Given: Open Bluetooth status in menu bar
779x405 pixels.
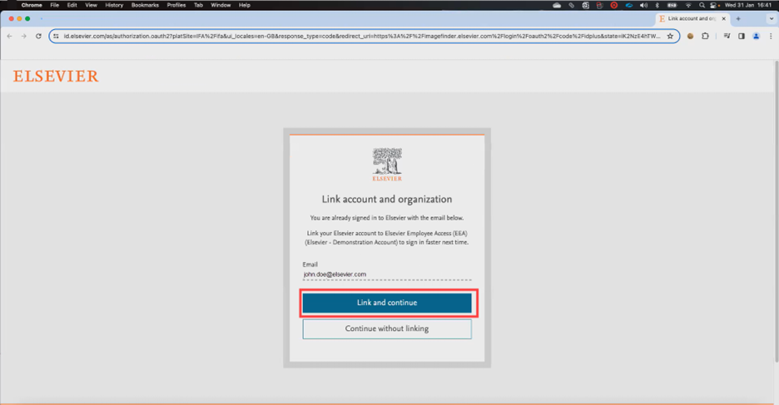Looking at the screenshot, I should point(657,5).
